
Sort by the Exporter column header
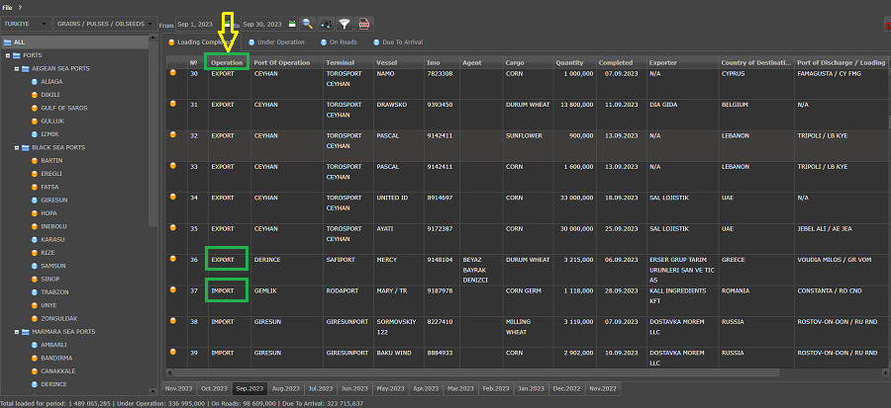pyautogui.click(x=682, y=62)
